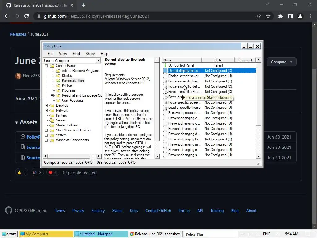Collapse the Control Panel tree node
The image size is (317, 238).
click(x=46, y=66)
